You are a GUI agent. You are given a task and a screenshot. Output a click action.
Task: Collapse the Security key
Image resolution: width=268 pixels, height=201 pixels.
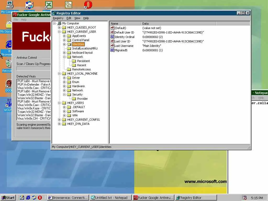64,94
